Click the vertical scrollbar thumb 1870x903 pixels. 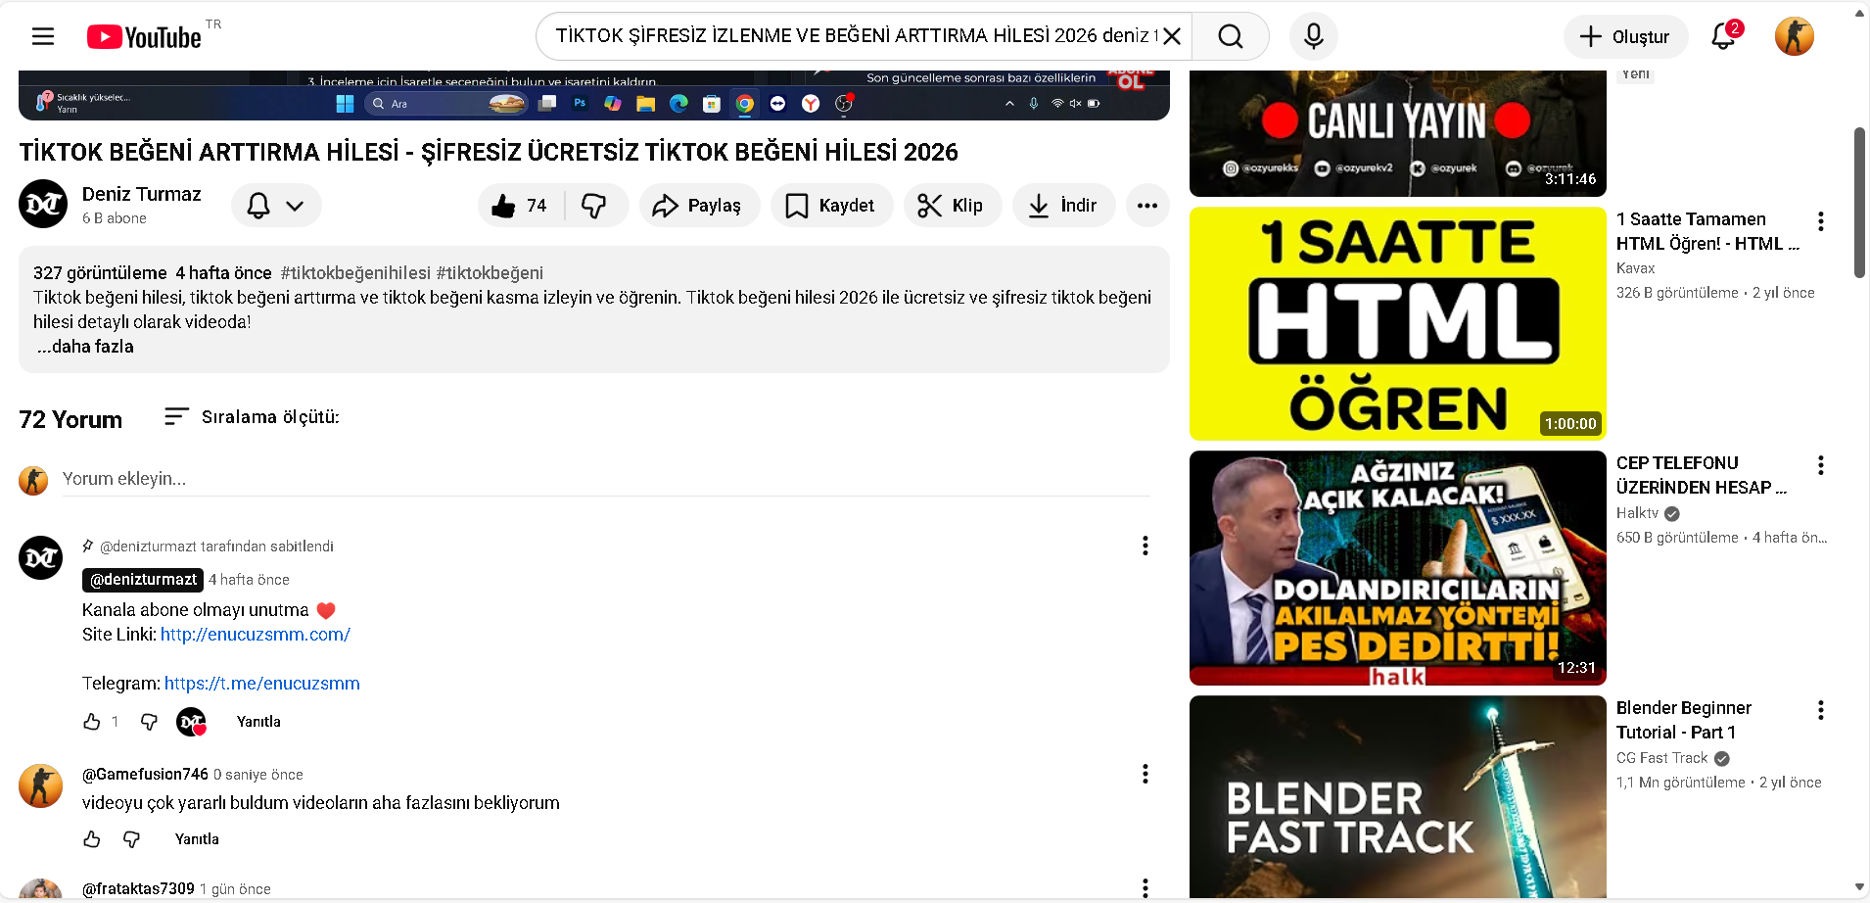tap(1860, 202)
